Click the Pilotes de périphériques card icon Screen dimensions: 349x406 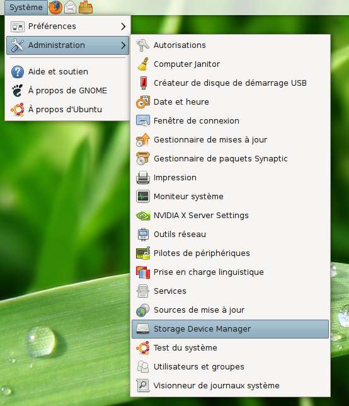click(143, 253)
